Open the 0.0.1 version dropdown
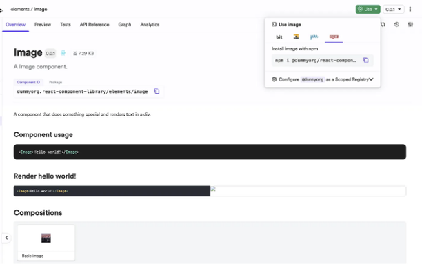422x264 pixels. 393,9
